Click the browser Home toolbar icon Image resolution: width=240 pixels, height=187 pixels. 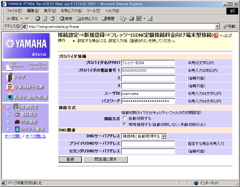52,19
